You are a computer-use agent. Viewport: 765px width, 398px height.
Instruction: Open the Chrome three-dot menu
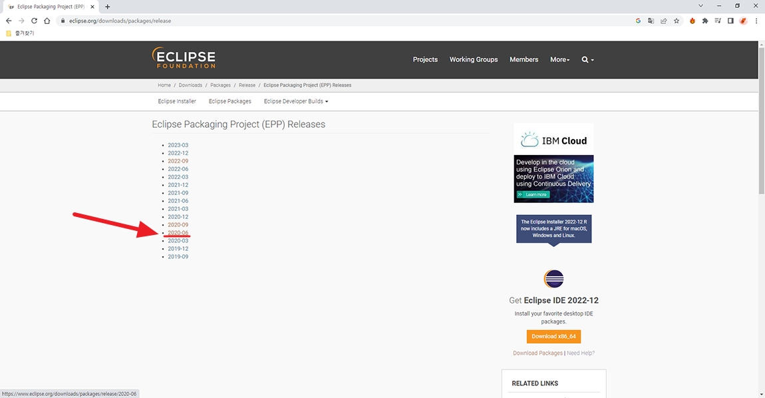pos(756,21)
